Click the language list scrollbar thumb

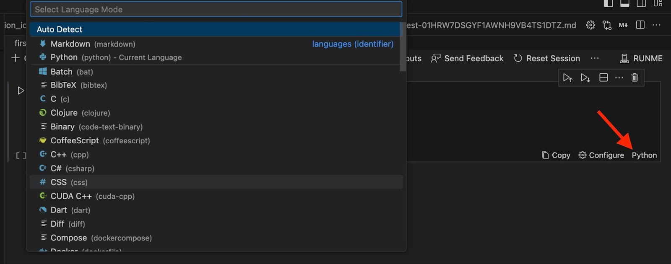[x=403, y=47]
